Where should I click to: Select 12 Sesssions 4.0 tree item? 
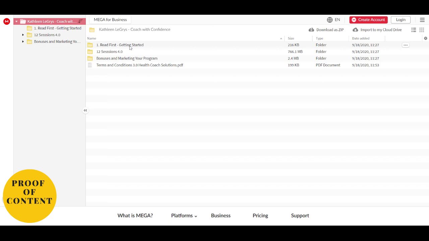point(47,35)
